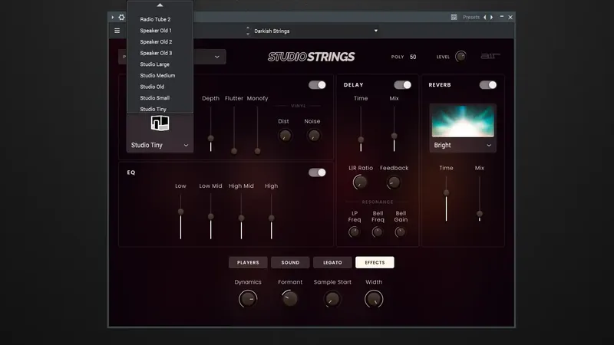Click the EQ Low Mid slider handle
The width and height of the screenshot is (614, 345).
[210, 216]
